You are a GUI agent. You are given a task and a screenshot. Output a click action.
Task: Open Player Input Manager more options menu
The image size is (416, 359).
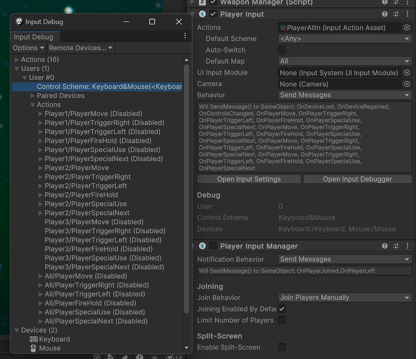tap(407, 246)
